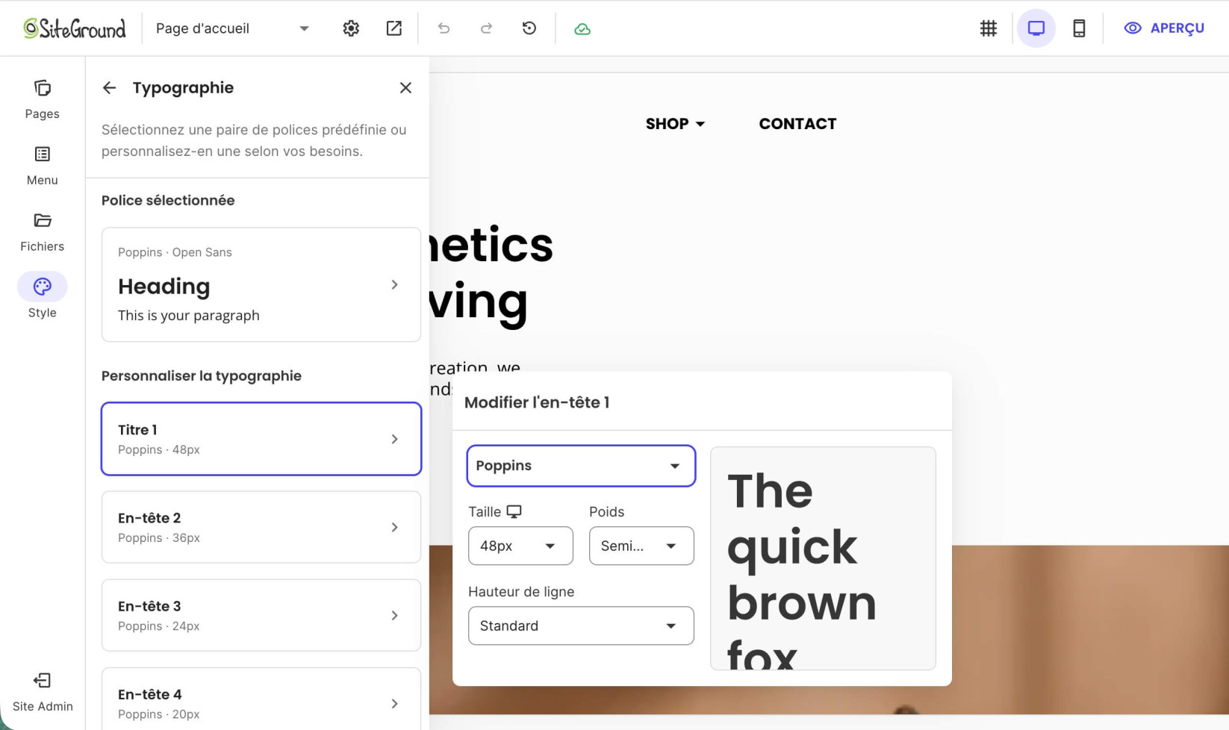Expand the En-tête 3 typography row

(x=261, y=615)
